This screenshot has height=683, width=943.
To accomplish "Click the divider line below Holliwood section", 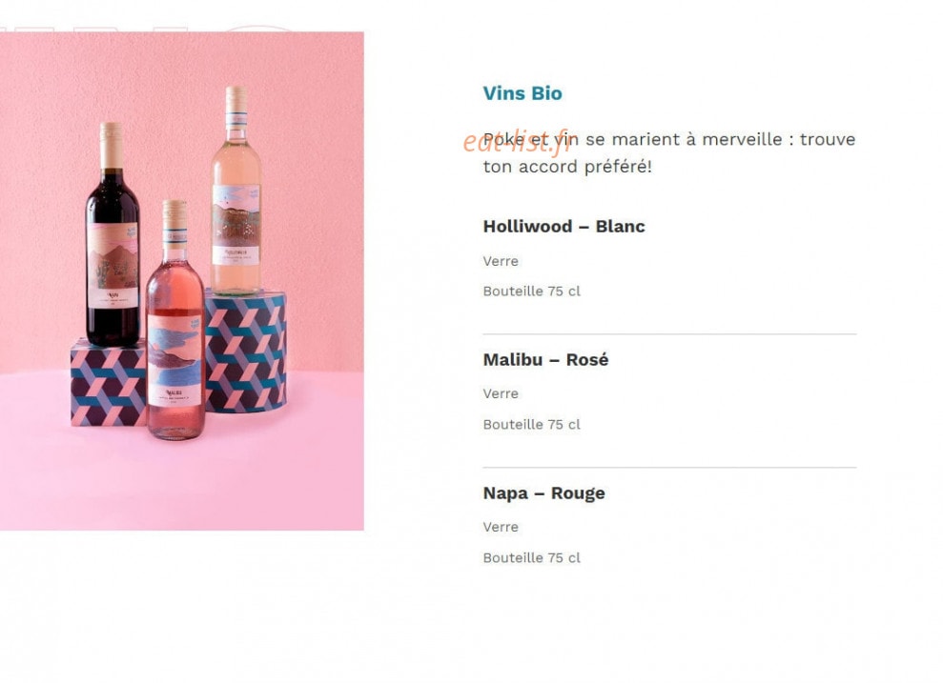I will point(669,334).
